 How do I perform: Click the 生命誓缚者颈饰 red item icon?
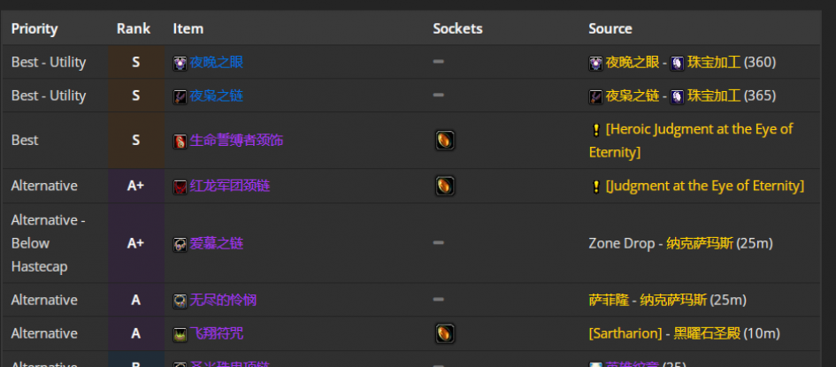(180, 141)
